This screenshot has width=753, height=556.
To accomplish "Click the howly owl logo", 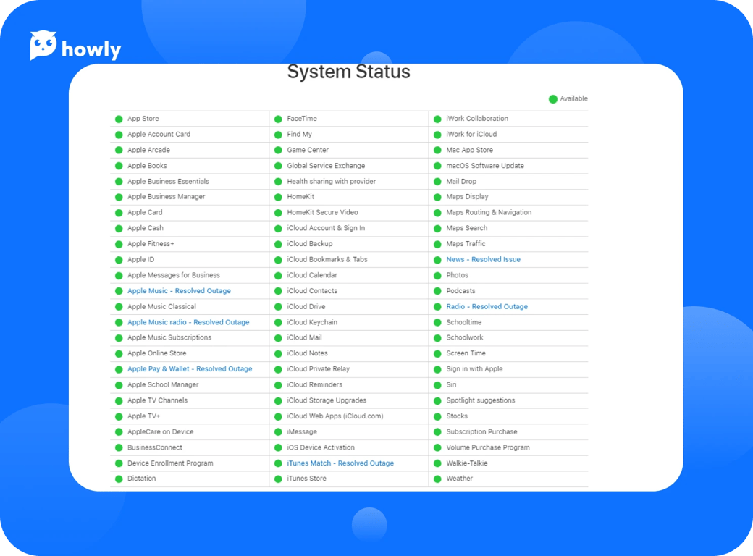I will [x=43, y=46].
